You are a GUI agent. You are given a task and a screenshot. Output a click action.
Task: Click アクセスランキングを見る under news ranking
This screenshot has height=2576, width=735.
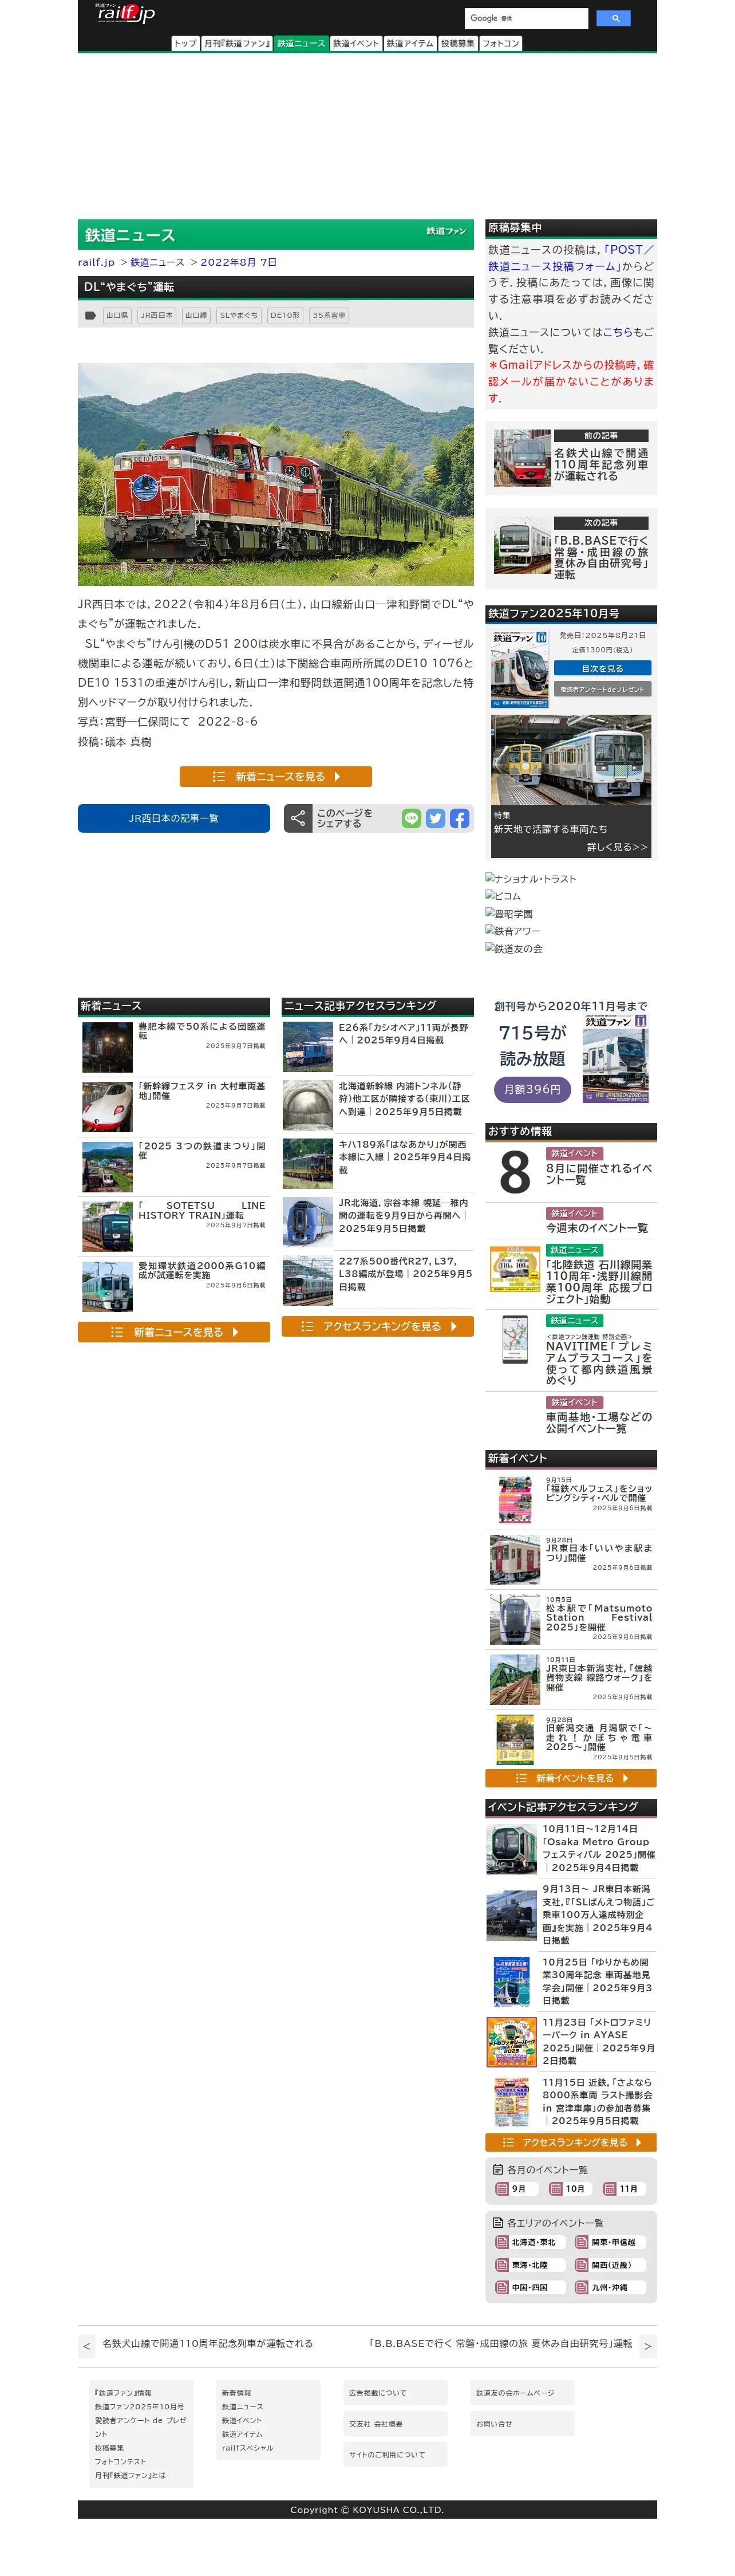pyautogui.click(x=378, y=1326)
